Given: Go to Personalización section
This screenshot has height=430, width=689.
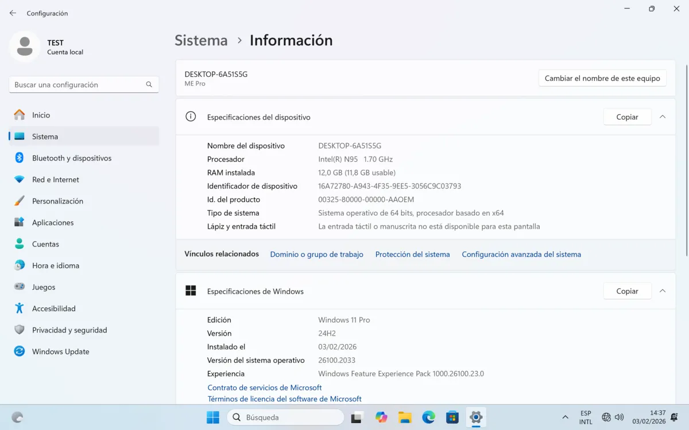Looking at the screenshot, I should (57, 201).
